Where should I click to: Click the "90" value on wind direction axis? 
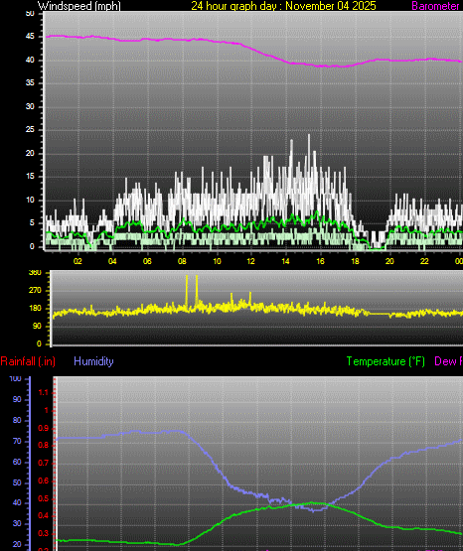37,327
